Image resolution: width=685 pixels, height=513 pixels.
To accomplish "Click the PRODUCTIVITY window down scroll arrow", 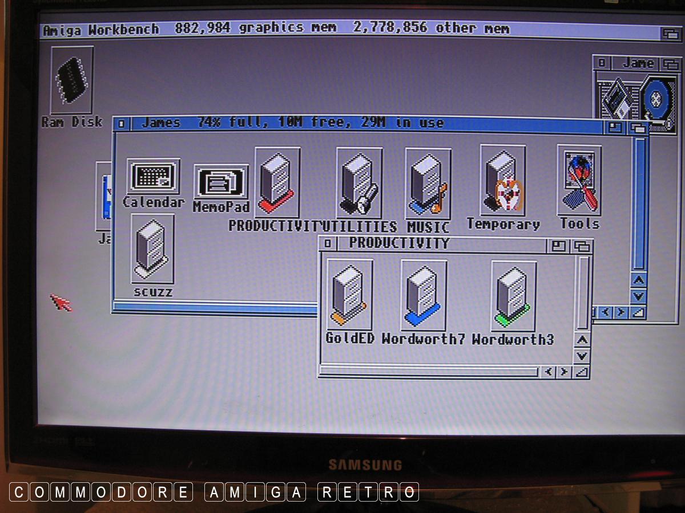I will (581, 356).
